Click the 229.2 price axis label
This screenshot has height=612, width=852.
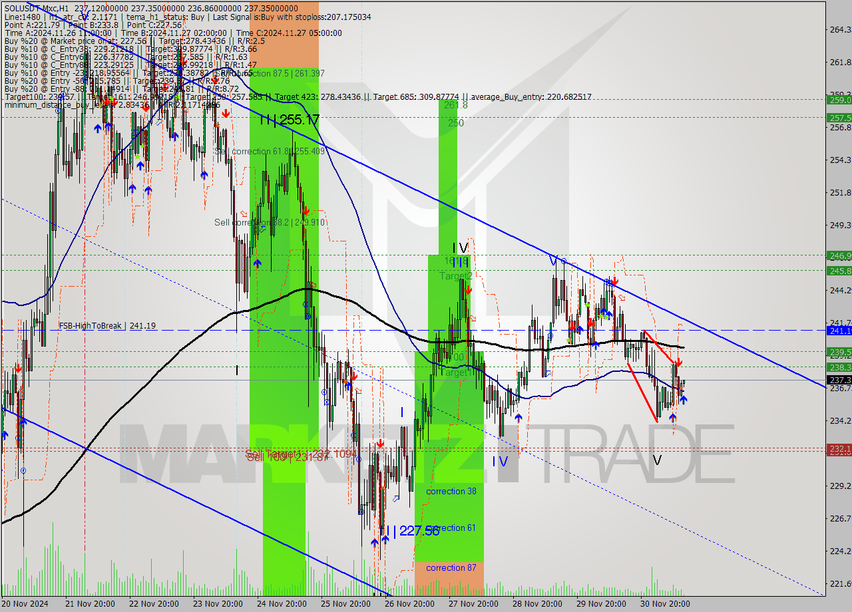[x=840, y=486]
